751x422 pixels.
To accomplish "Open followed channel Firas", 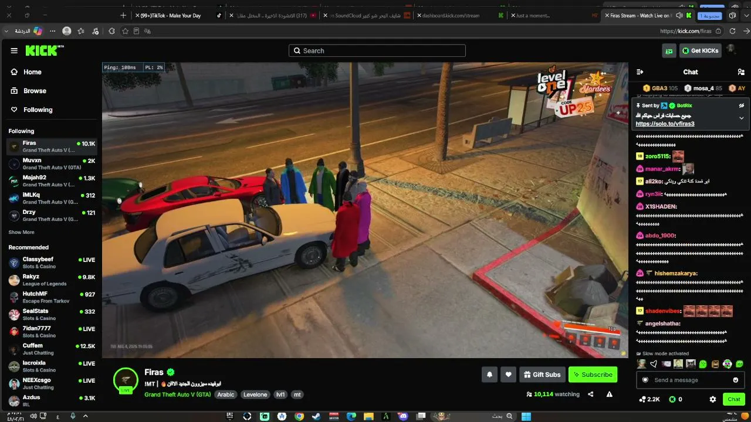I will [52, 147].
